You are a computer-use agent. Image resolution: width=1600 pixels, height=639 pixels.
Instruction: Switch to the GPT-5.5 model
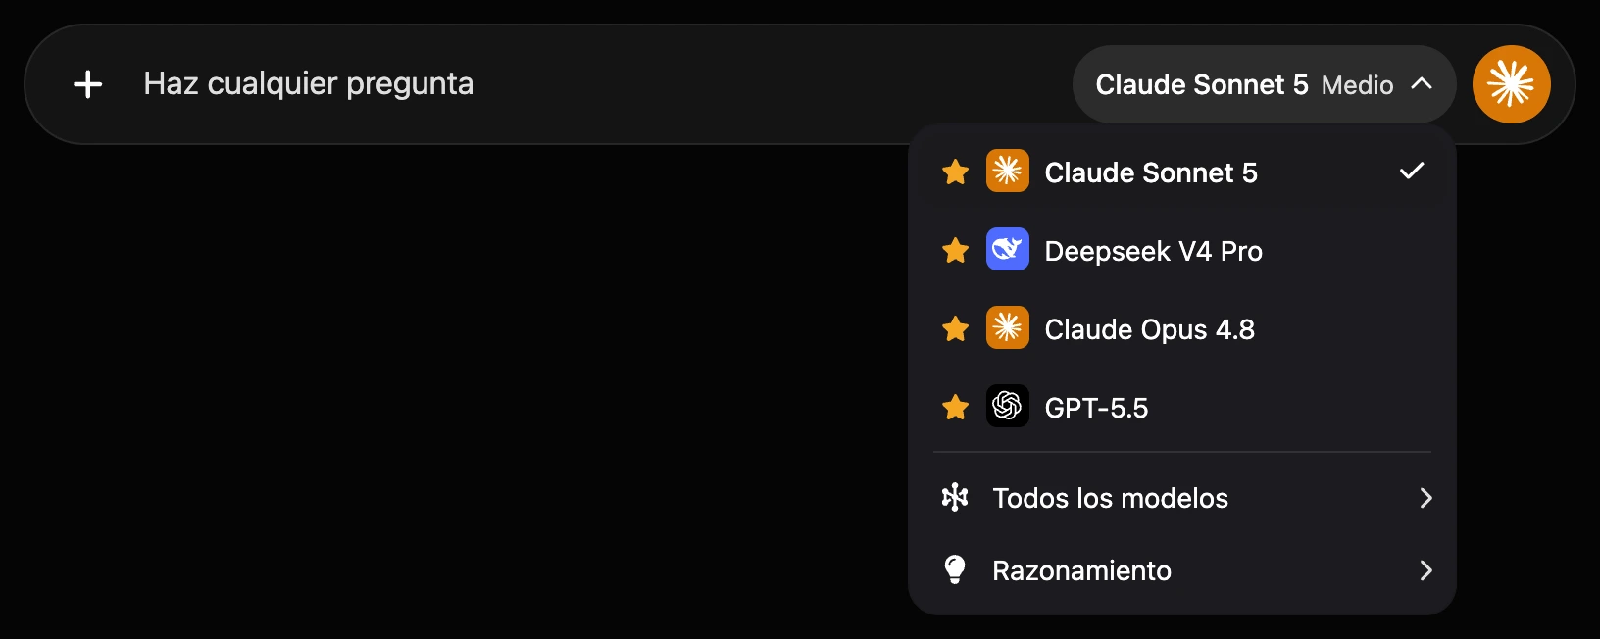[x=1182, y=408]
